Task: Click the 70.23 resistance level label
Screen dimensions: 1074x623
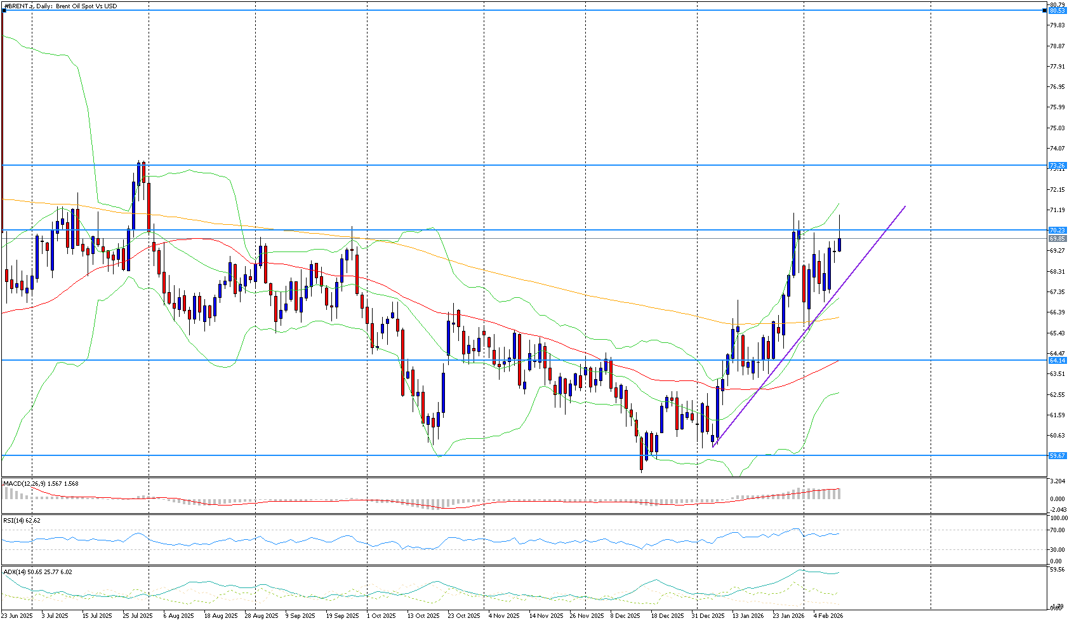Action: (1057, 230)
